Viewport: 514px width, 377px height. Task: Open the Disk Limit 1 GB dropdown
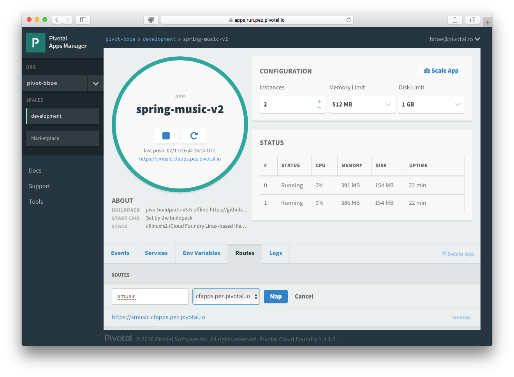click(431, 105)
